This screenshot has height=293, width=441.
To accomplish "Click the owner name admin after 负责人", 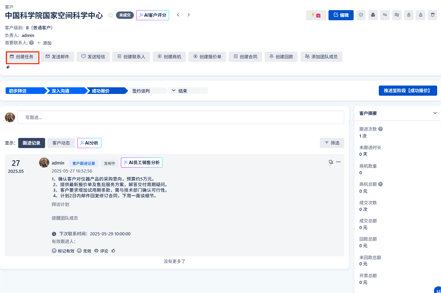I will point(28,35).
